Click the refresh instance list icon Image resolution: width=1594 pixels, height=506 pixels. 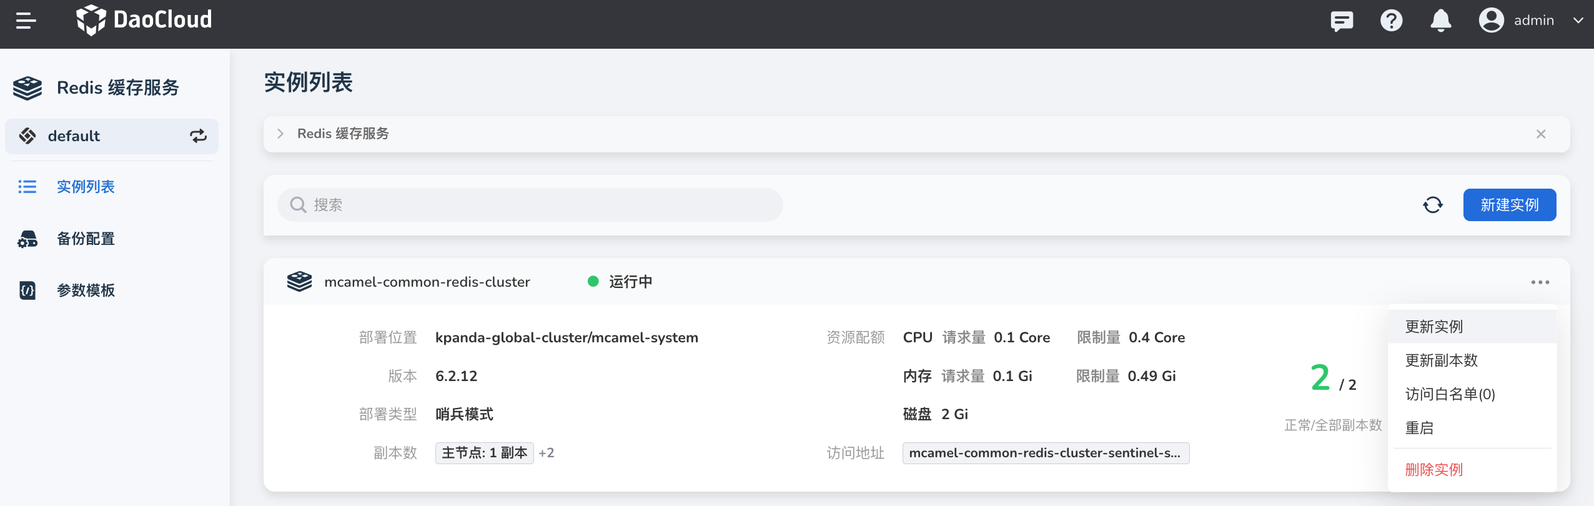pos(1433,205)
